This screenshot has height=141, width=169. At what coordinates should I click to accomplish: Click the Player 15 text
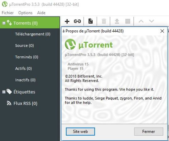tap(75, 69)
